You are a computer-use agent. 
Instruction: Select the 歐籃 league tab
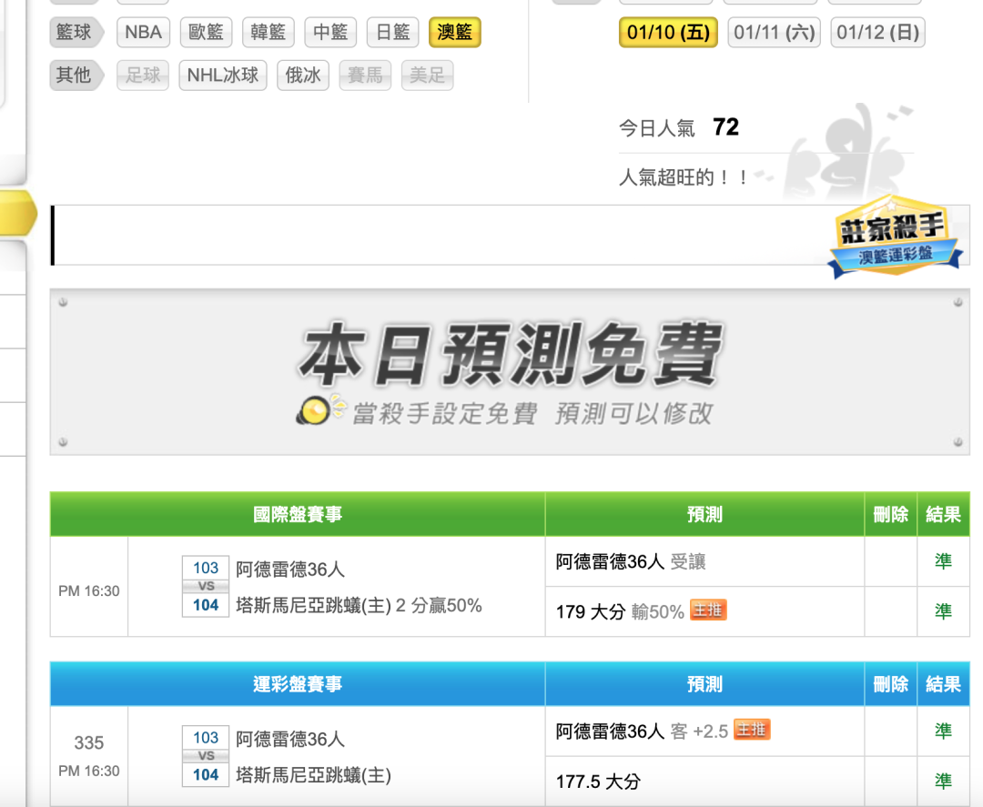click(206, 33)
